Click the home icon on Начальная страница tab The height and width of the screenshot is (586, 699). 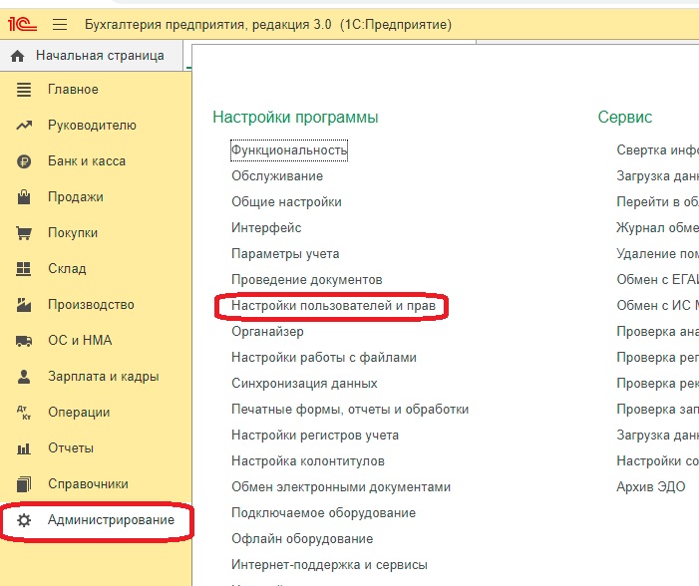pos(17,56)
